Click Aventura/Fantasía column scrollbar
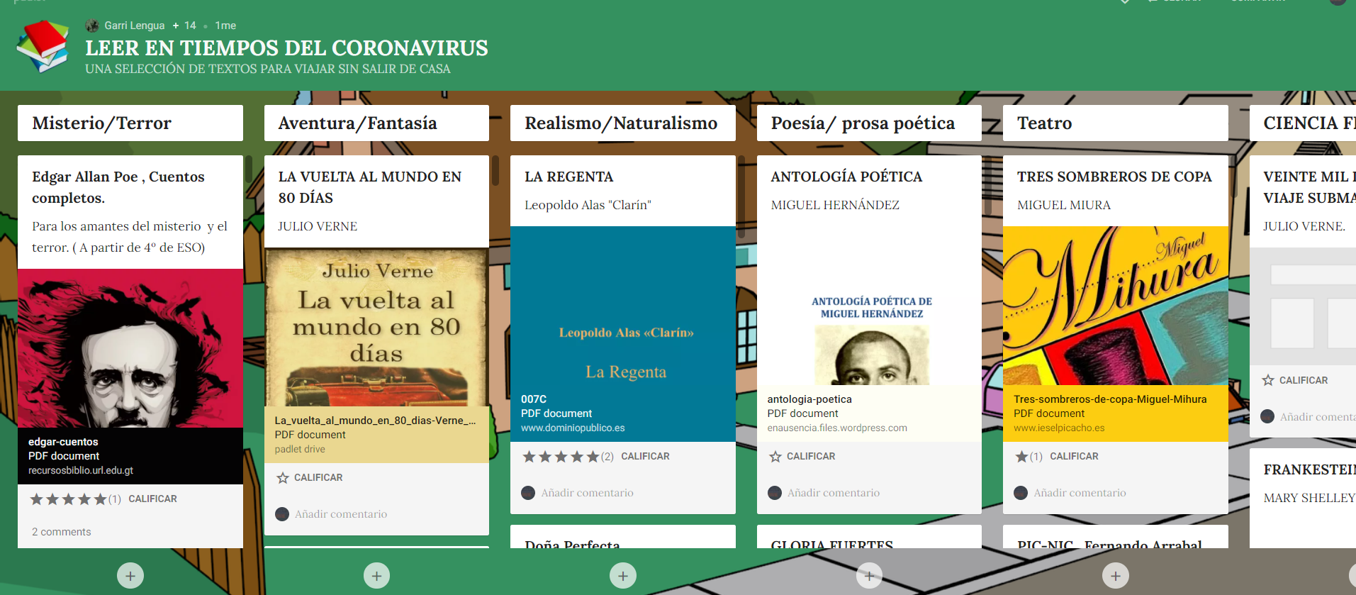Viewport: 1356px width, 595px height. pos(495,171)
